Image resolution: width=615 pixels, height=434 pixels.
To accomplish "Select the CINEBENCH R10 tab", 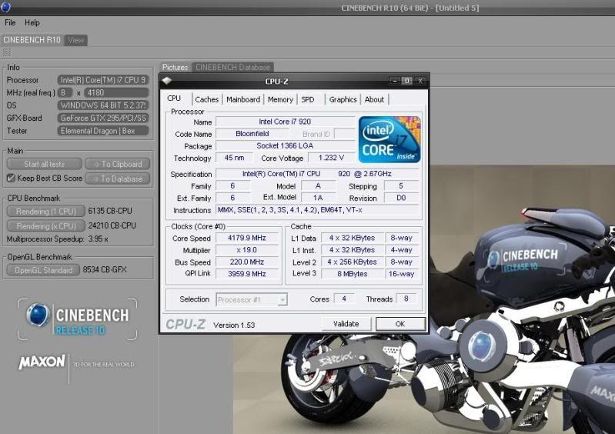I will pos(32,40).
